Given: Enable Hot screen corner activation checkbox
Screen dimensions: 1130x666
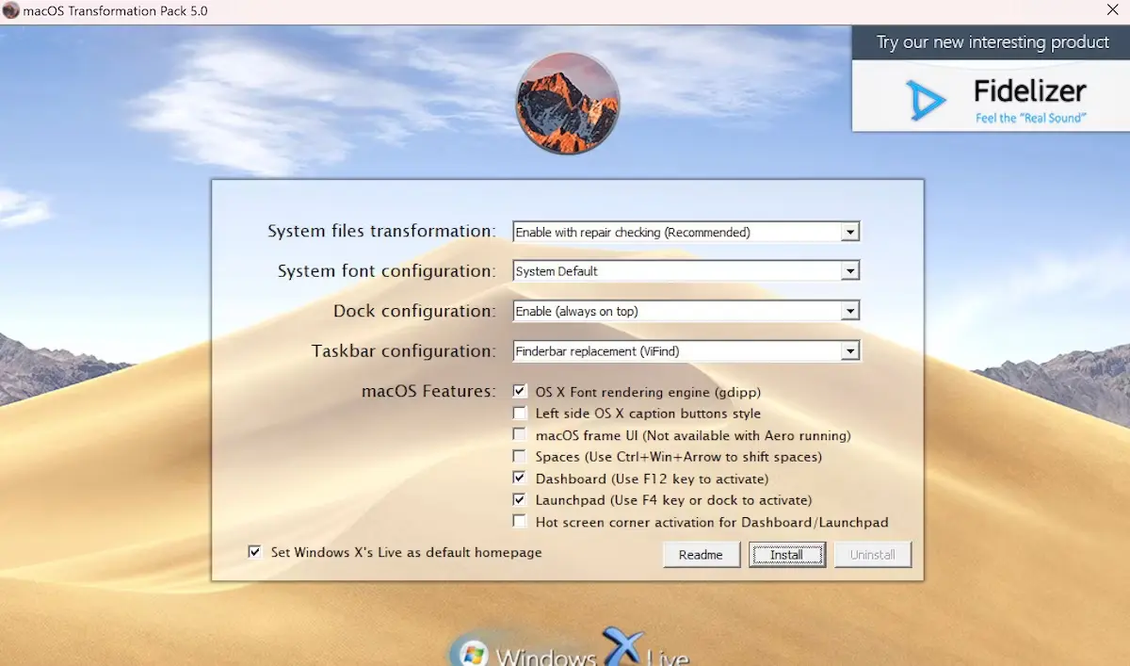Looking at the screenshot, I should tap(519, 521).
